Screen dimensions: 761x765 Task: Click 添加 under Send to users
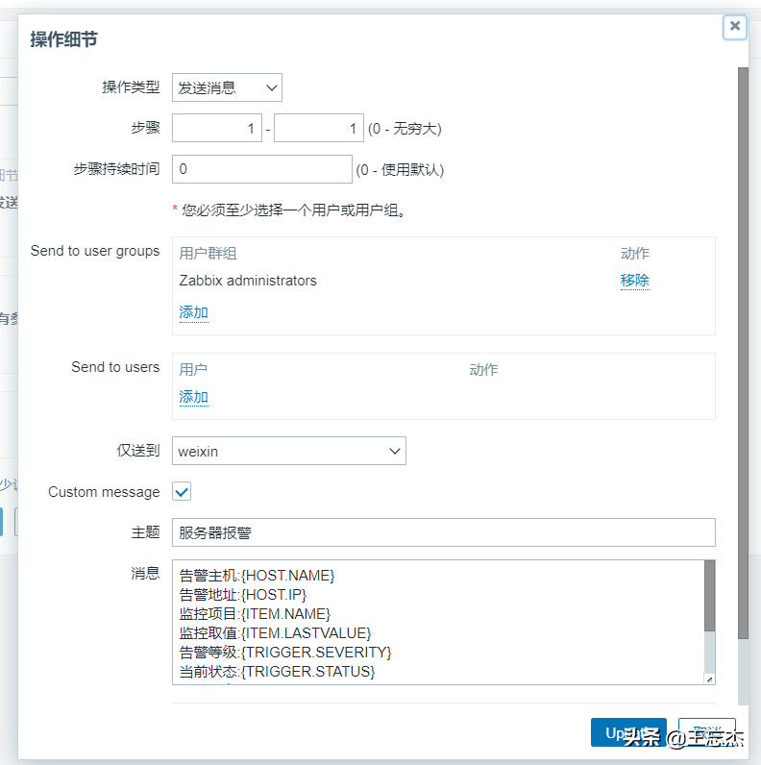click(x=194, y=397)
